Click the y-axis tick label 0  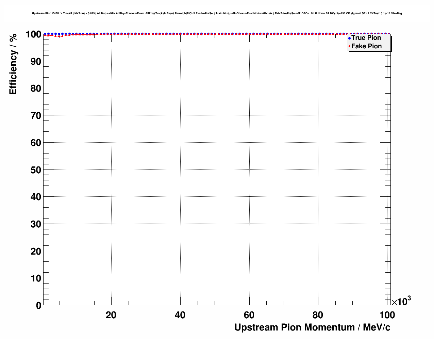(38, 306)
